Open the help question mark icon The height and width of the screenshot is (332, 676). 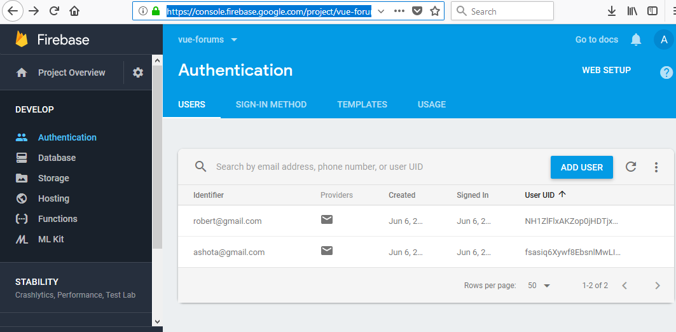666,73
